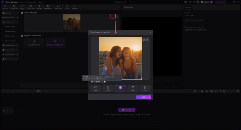Image resolution: width=241 pixels, height=130 pixels.
Task: Open the Archivo menu
Action: coord(22,2)
